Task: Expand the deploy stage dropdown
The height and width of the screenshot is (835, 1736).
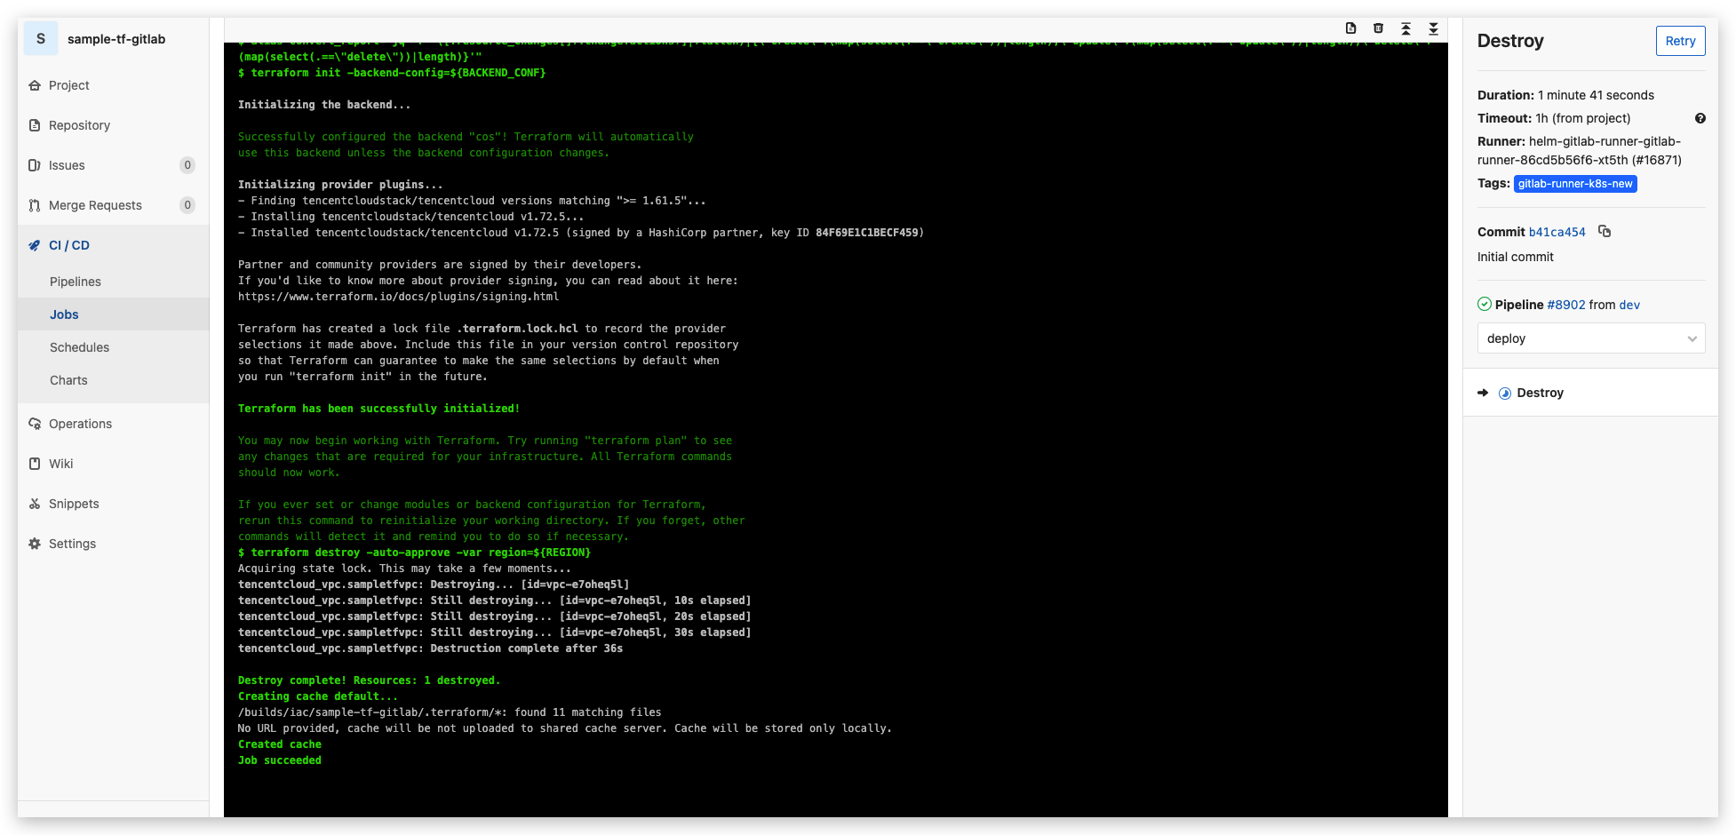Action: coord(1590,338)
